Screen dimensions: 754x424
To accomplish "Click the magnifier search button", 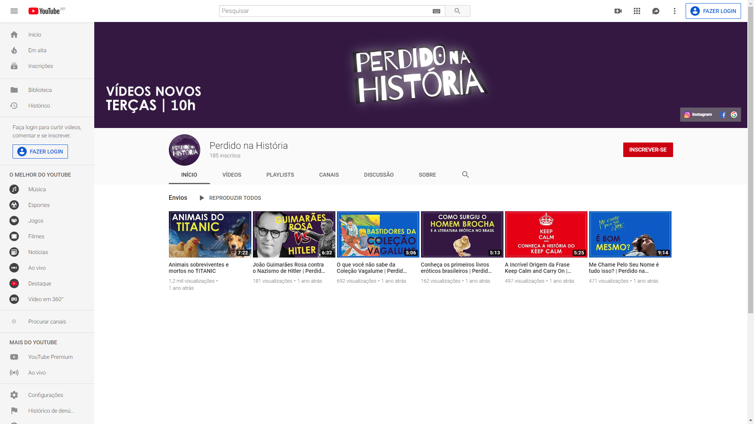I will point(458,11).
